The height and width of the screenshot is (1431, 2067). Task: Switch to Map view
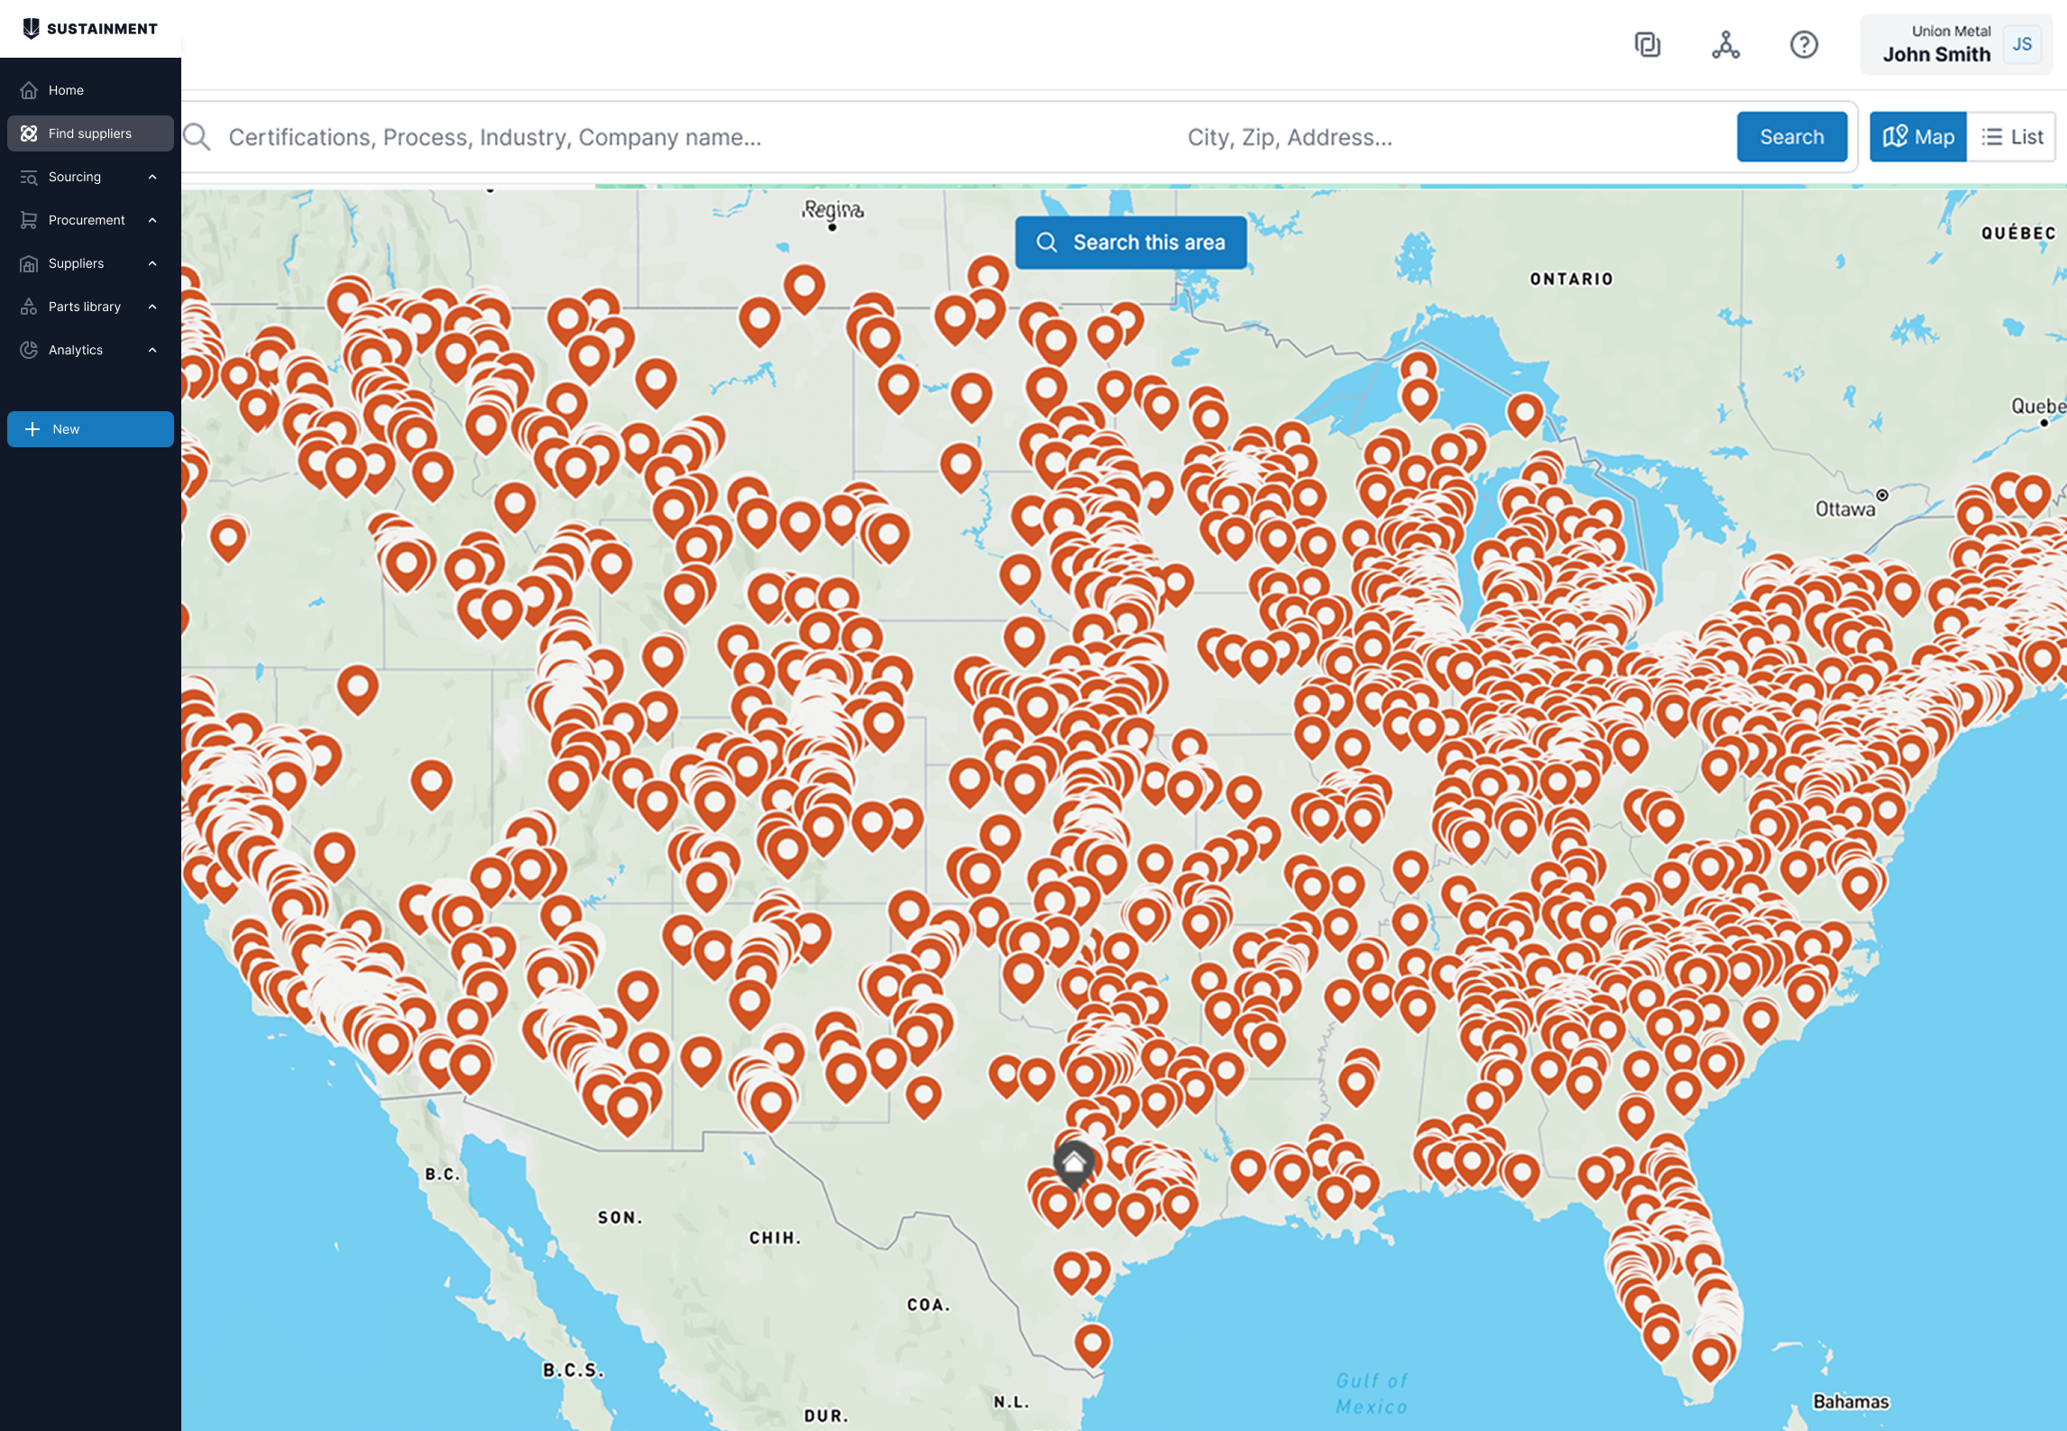1918,136
